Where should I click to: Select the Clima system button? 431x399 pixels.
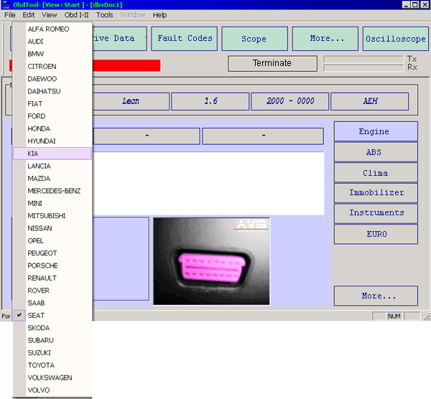tap(376, 173)
